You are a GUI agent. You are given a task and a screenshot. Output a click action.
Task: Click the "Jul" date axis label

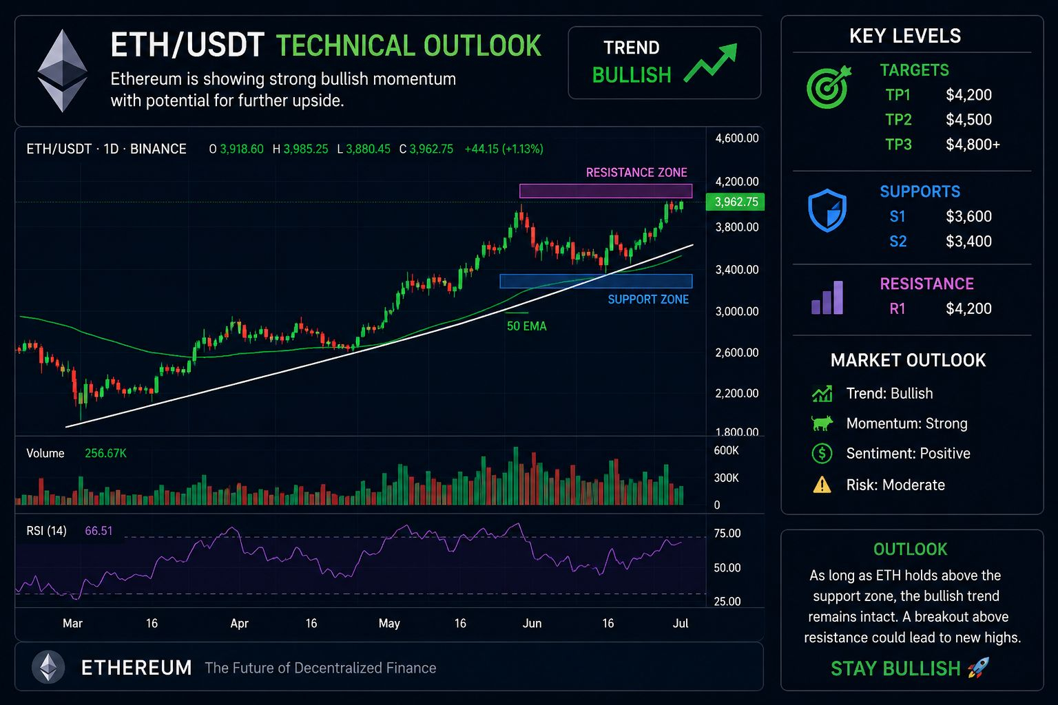(681, 623)
